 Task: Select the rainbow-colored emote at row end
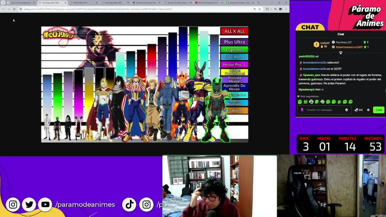[x=350, y=102]
